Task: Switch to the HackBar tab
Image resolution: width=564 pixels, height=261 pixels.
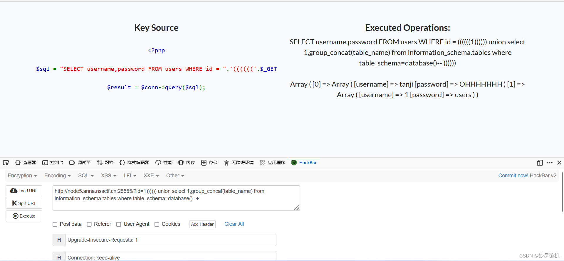Action: (x=304, y=163)
